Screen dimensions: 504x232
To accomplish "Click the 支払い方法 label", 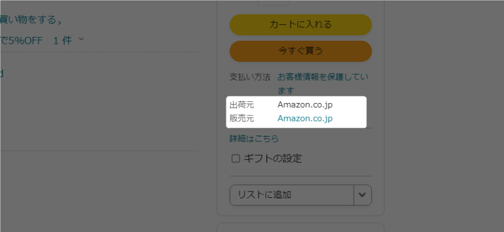I will [250, 77].
